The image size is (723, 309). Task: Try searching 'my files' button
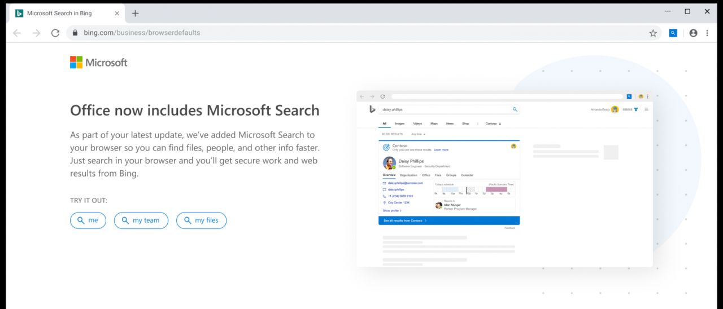coord(202,220)
